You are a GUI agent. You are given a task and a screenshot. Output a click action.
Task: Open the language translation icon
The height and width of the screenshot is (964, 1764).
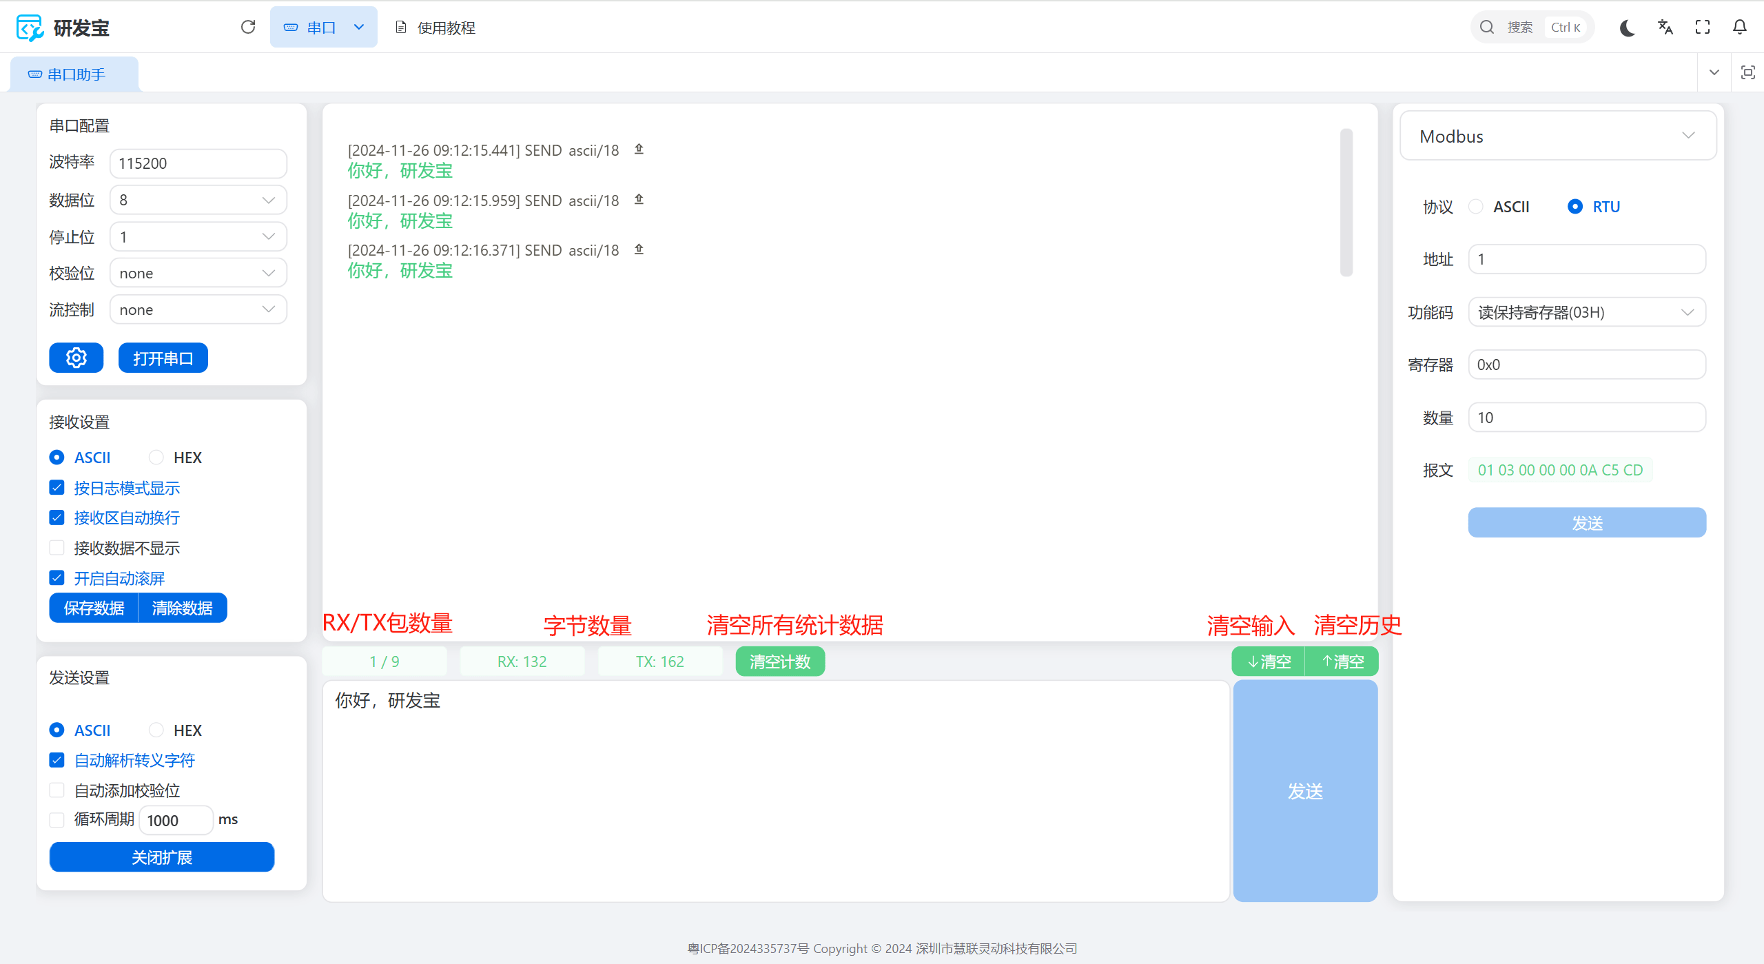point(1665,28)
